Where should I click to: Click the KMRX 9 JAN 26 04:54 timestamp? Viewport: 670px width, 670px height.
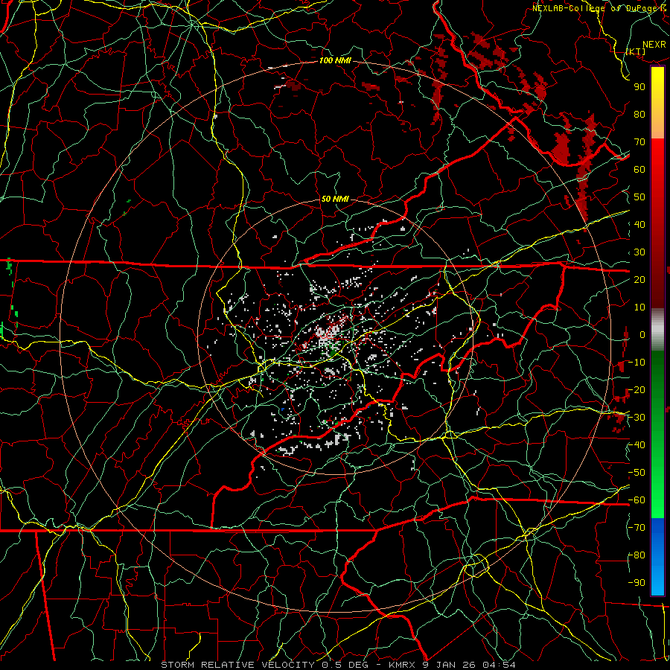(452, 665)
